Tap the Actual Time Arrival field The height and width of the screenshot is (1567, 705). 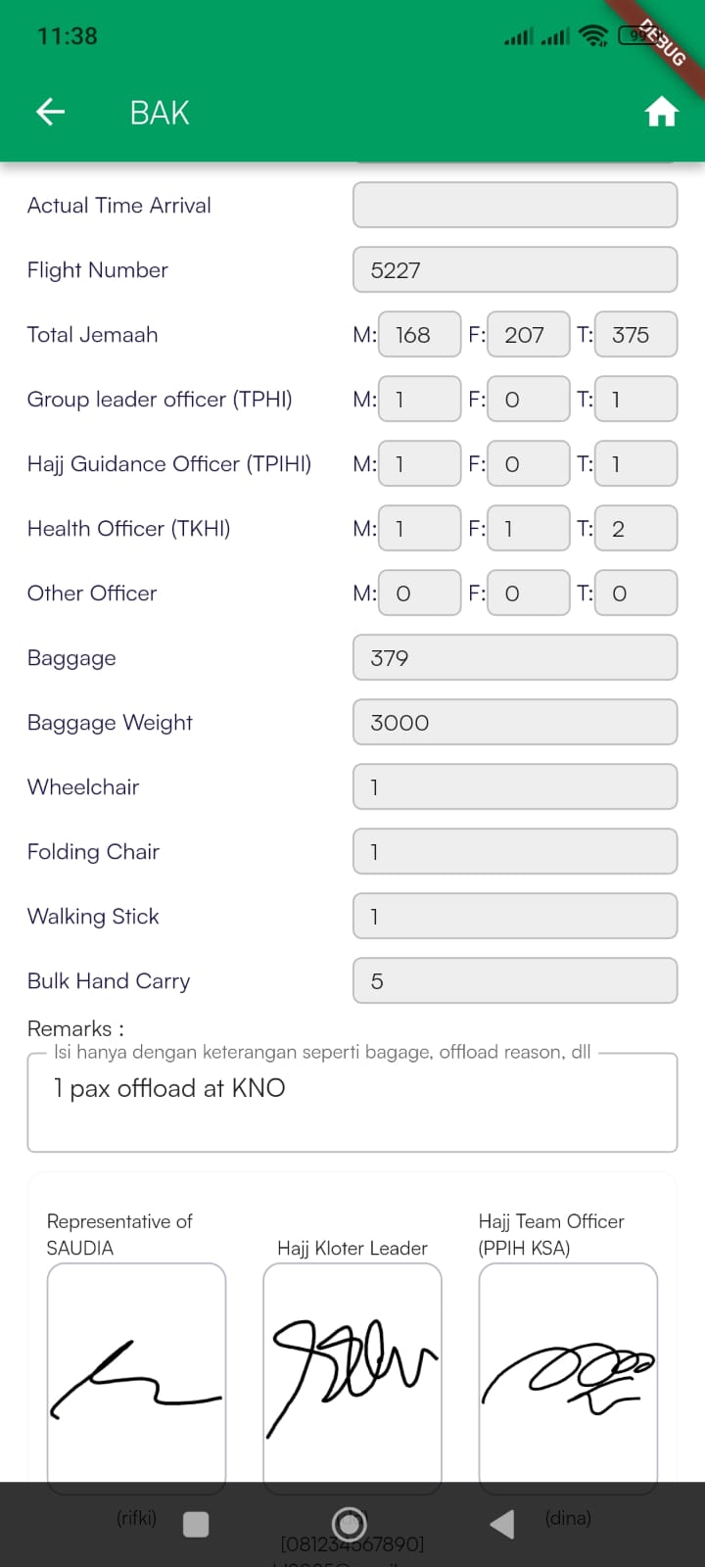[x=514, y=206]
